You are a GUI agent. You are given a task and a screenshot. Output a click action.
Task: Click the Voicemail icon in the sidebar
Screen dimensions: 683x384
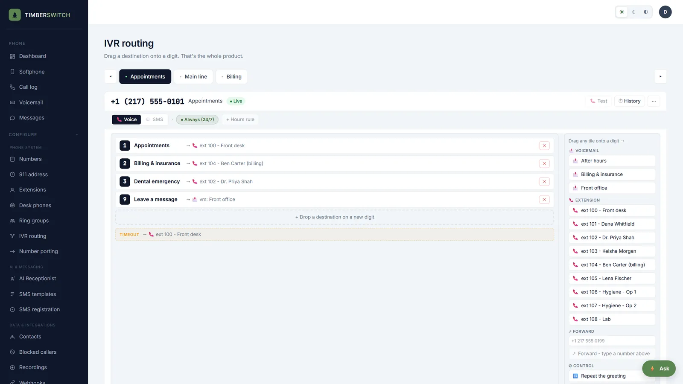pos(12,102)
